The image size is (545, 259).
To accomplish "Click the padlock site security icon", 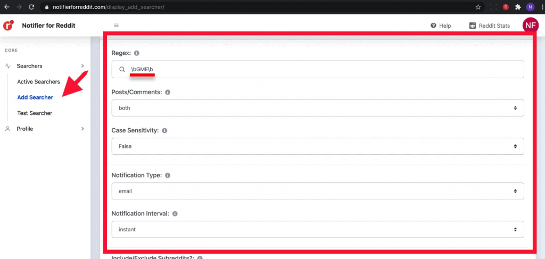I will coord(47,7).
